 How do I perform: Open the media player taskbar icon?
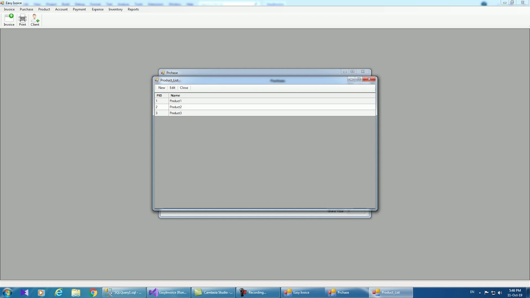(x=41, y=293)
